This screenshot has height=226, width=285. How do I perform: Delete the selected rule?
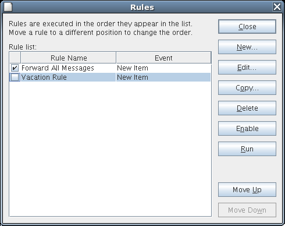[x=247, y=108]
